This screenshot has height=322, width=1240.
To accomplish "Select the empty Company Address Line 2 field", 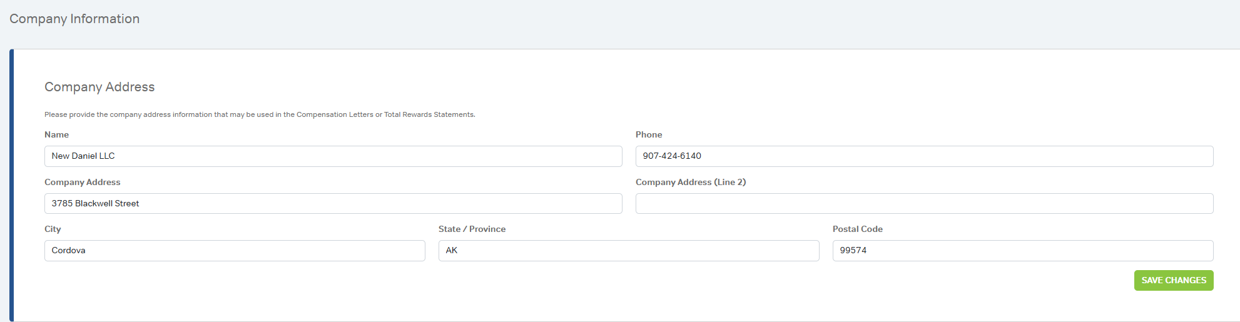I will (924, 204).
